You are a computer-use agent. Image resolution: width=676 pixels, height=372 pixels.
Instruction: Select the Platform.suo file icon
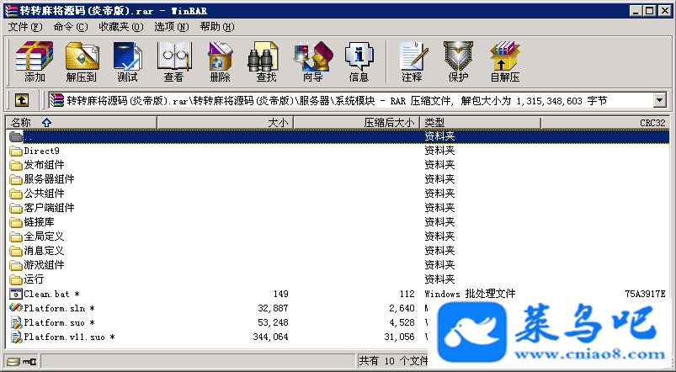(16, 322)
